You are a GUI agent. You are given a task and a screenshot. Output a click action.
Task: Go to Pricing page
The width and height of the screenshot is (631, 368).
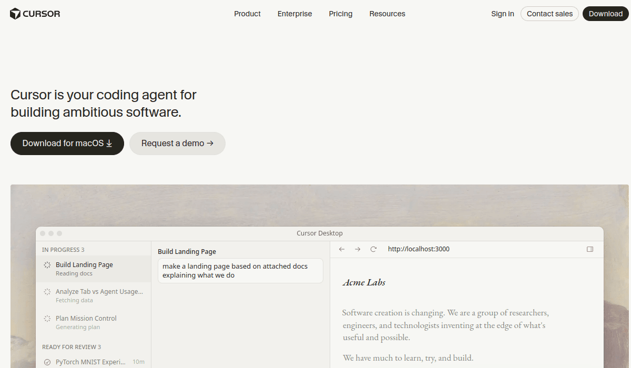pyautogui.click(x=341, y=14)
